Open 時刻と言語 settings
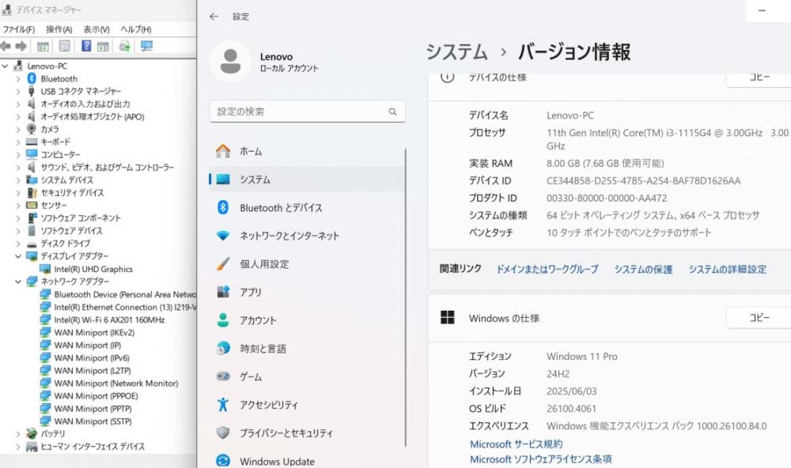 tap(307, 349)
